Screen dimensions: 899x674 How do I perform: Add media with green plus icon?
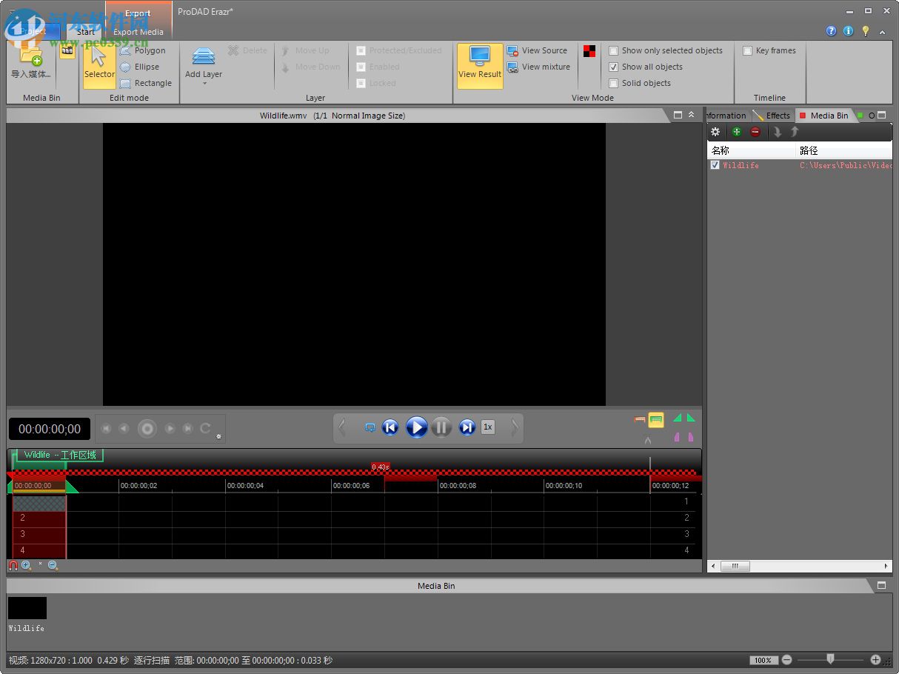click(x=736, y=132)
